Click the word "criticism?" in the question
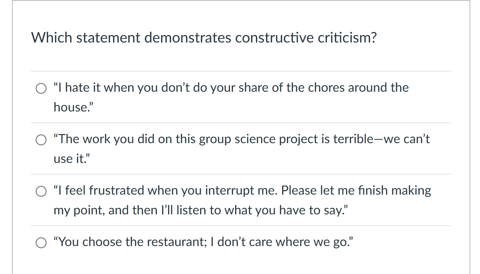Screen dimensions: 480x274 [347, 38]
